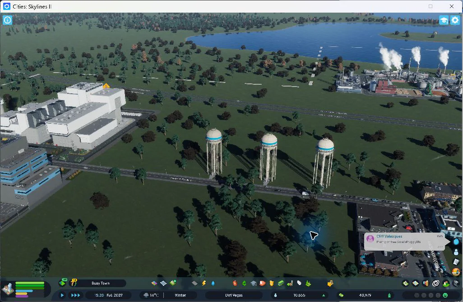Open the Landscaping tools menu

pyautogui.click(x=308, y=284)
